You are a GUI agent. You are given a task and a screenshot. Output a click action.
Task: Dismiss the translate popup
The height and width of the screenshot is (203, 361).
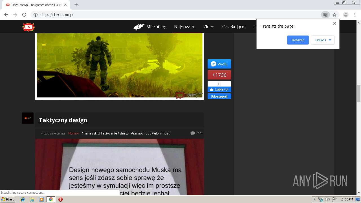[x=335, y=23]
